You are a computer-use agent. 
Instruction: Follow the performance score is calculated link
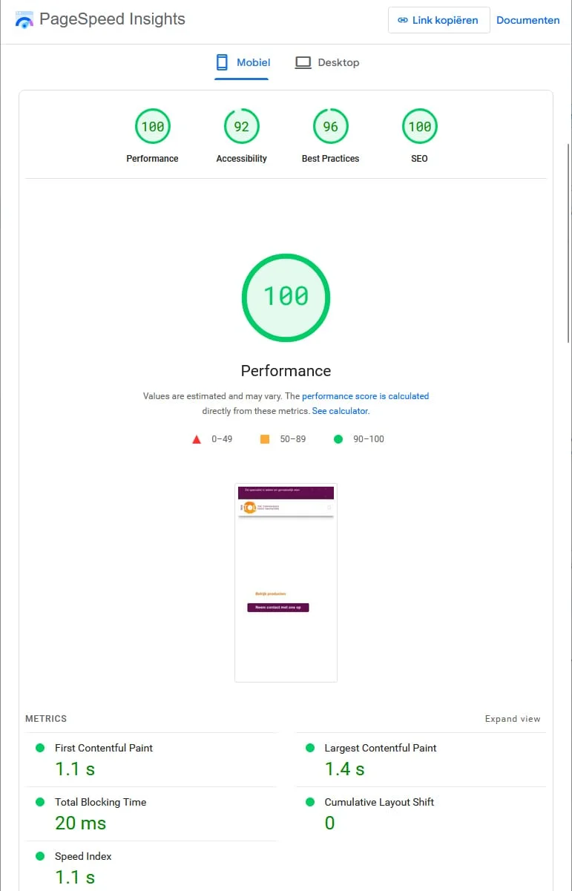point(365,396)
